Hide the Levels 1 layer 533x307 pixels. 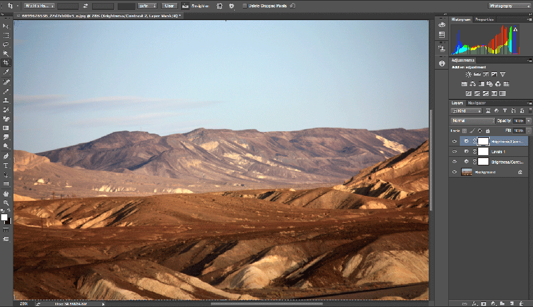pyautogui.click(x=454, y=151)
